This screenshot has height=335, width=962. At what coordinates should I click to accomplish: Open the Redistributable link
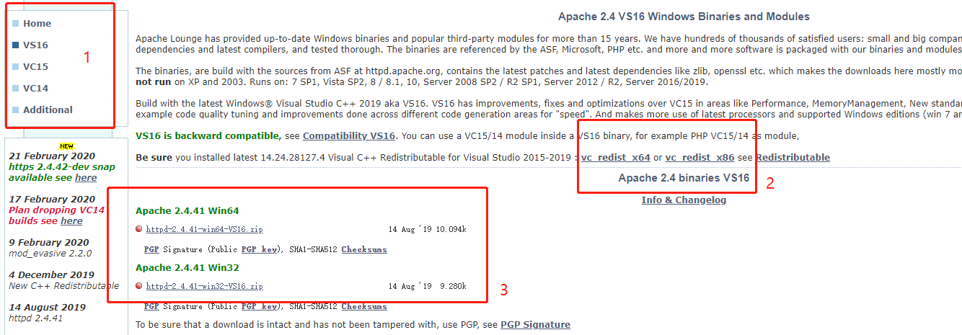pyautogui.click(x=793, y=158)
